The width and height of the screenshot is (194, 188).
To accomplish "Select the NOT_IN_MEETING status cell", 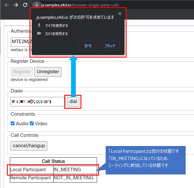I will point(74,178).
